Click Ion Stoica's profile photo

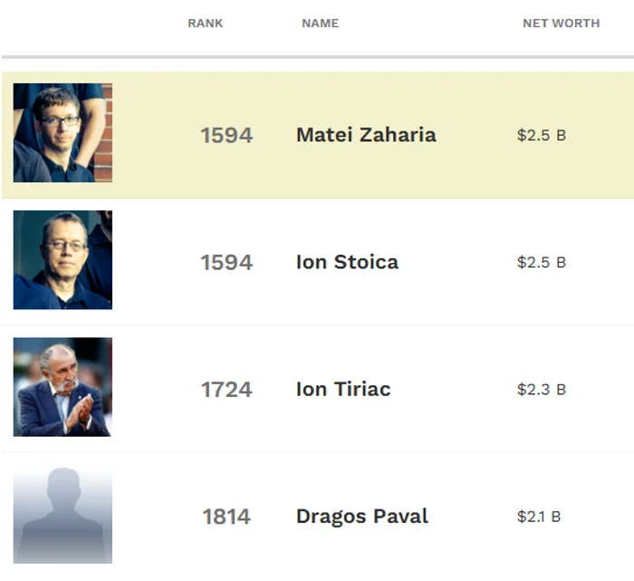[x=62, y=260]
